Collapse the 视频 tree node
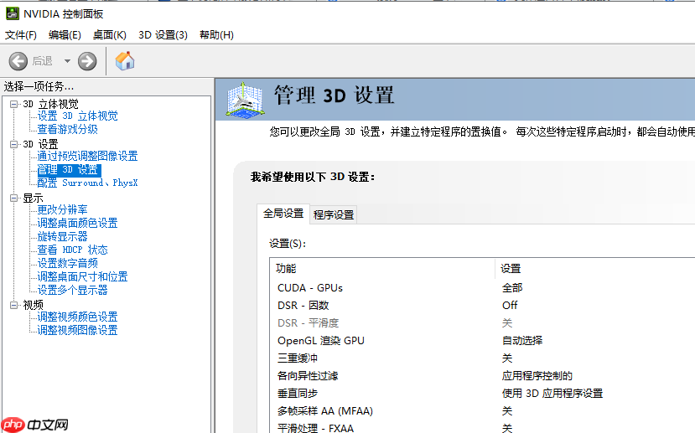695x433 pixels. (x=13, y=305)
